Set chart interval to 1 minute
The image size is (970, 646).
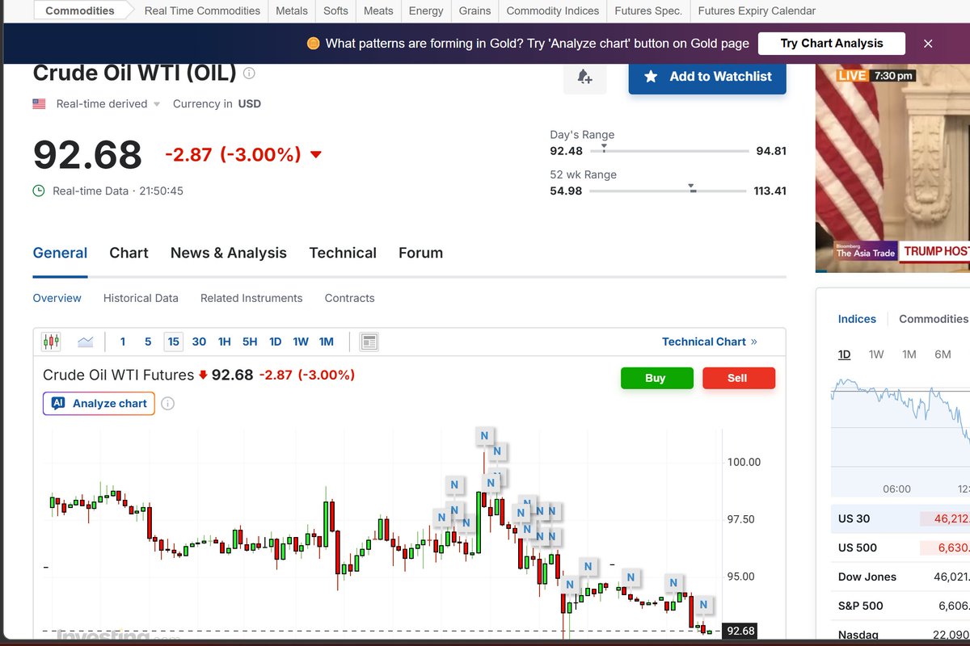(123, 342)
